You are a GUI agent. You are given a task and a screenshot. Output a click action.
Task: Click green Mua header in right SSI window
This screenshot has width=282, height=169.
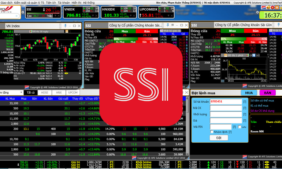tap(232, 31)
